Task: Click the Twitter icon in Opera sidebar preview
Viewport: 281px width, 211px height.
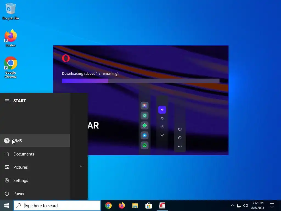Action: point(144,135)
